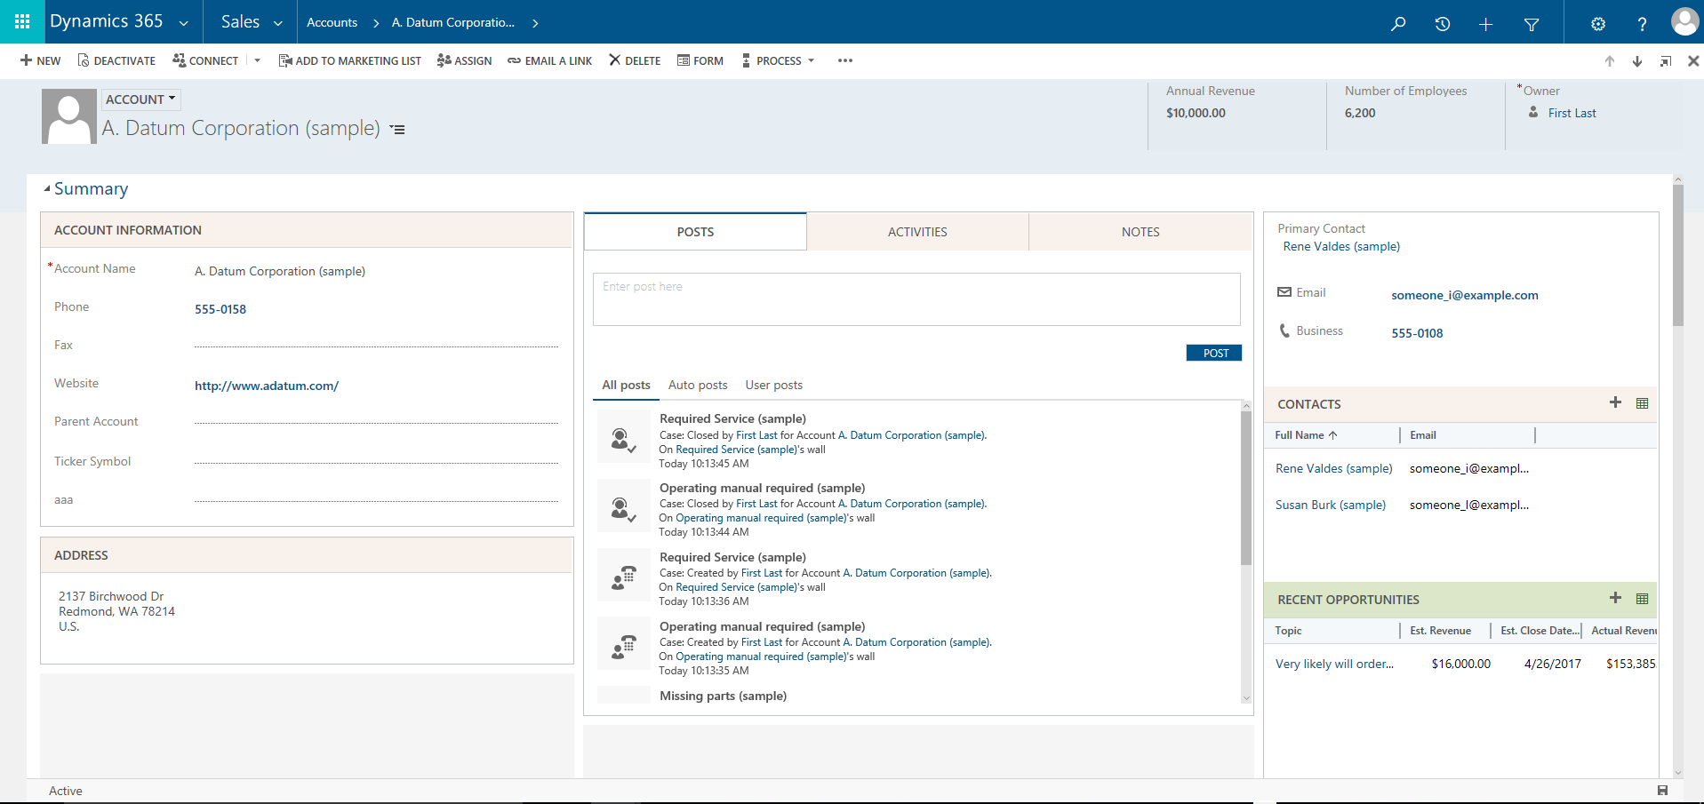Click the search magnifier icon in top bar
The width and height of the screenshot is (1704, 804).
pyautogui.click(x=1398, y=24)
